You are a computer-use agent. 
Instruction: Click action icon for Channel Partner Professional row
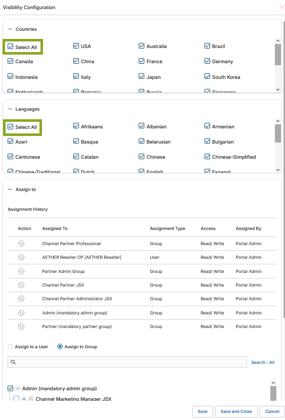pos(21,244)
